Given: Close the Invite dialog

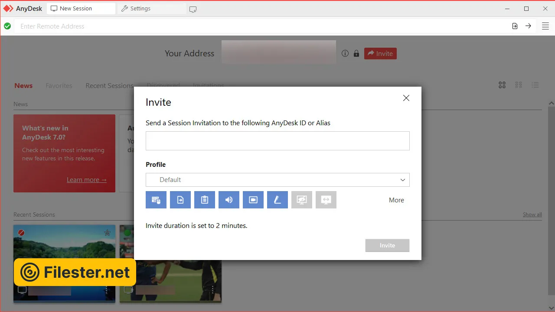Looking at the screenshot, I should [406, 98].
